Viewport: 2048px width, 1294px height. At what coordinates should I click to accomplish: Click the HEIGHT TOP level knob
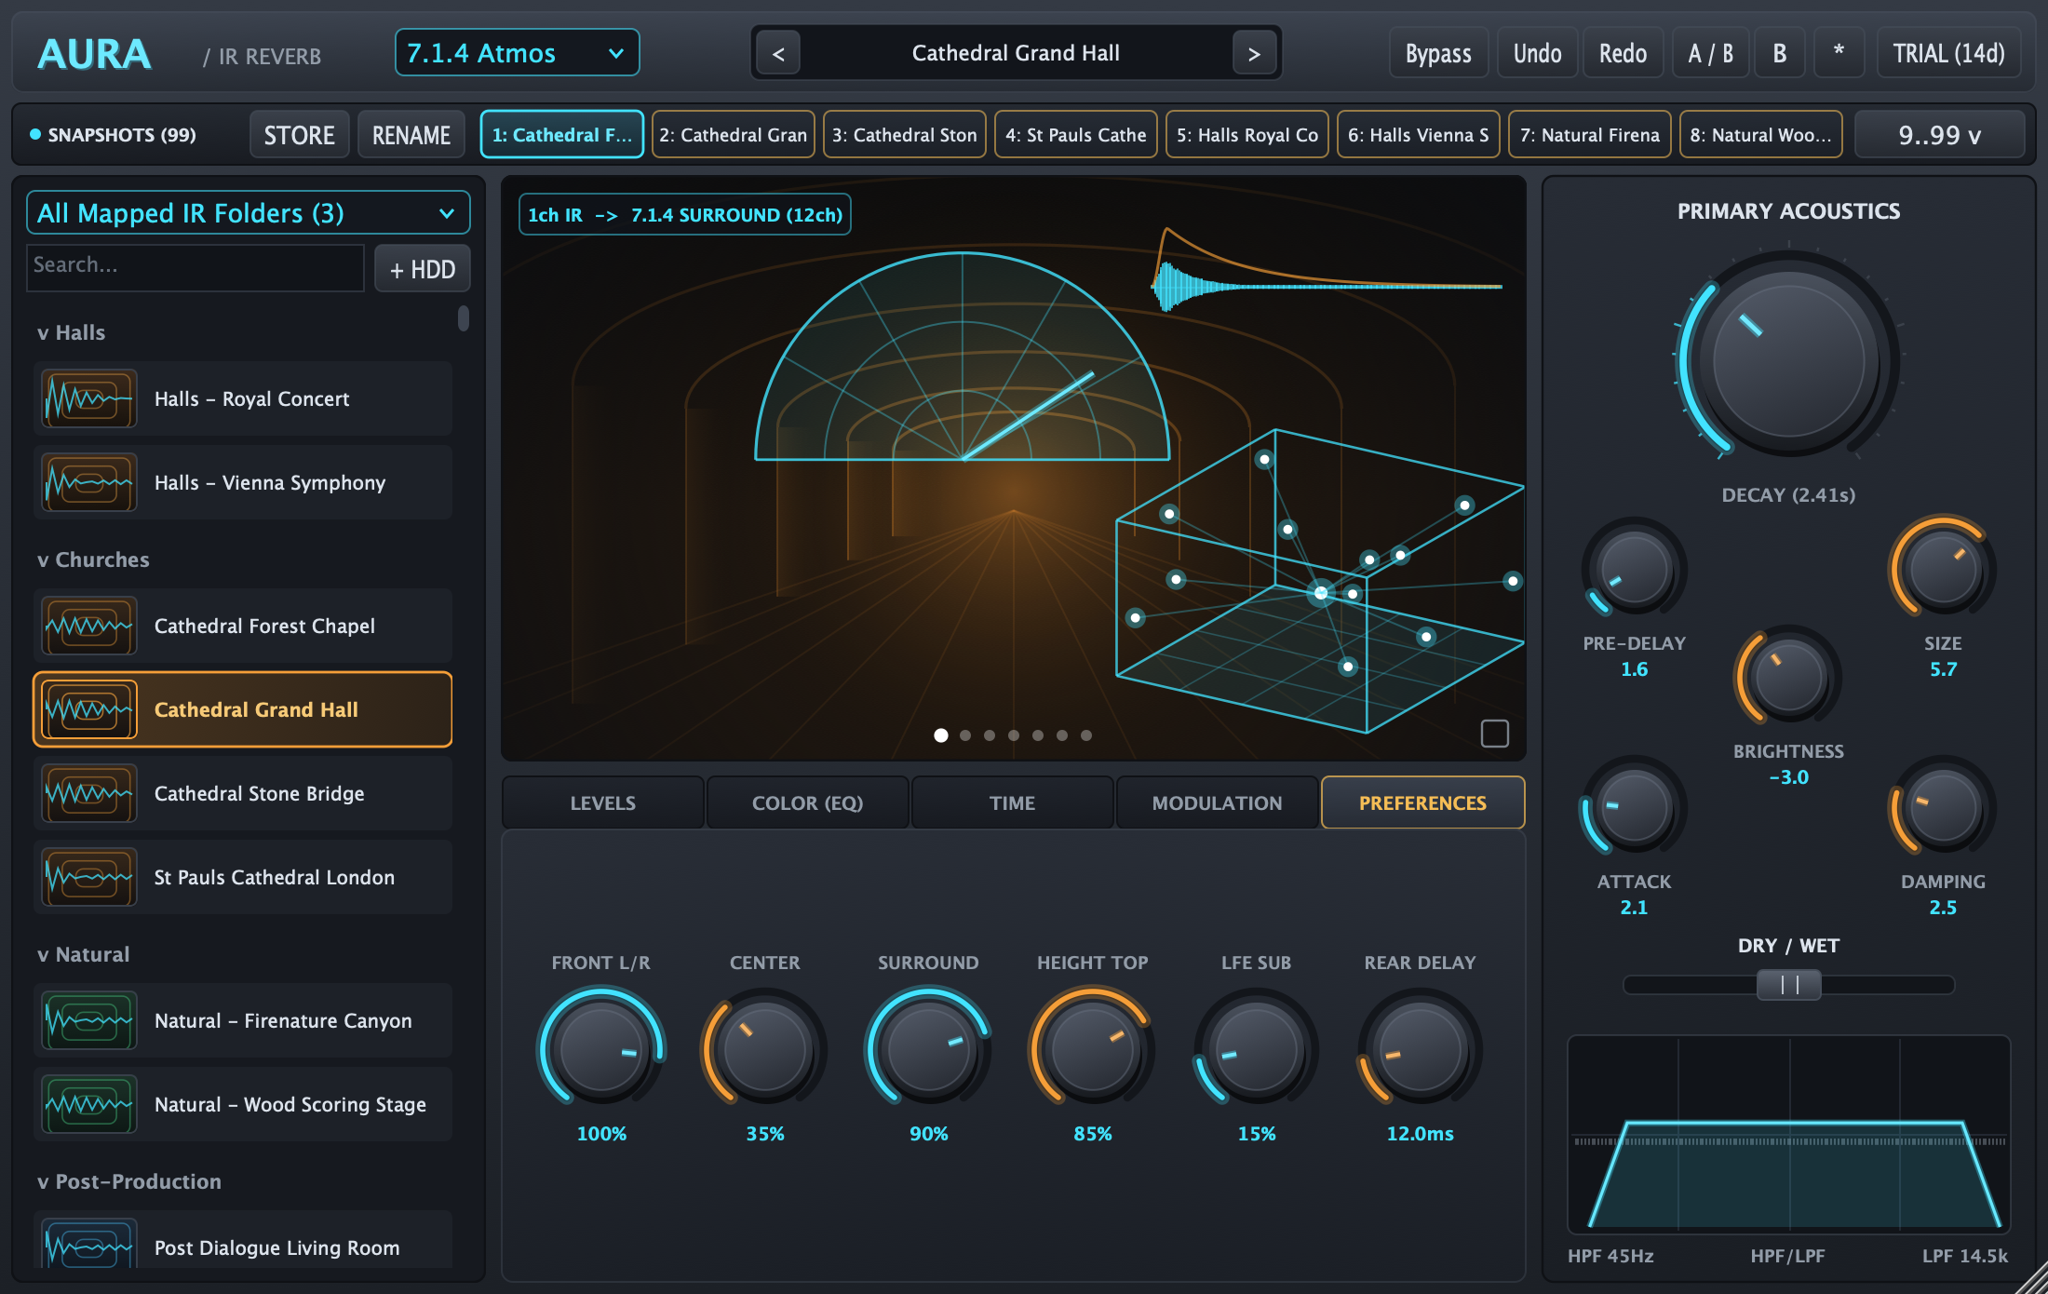click(1093, 1047)
